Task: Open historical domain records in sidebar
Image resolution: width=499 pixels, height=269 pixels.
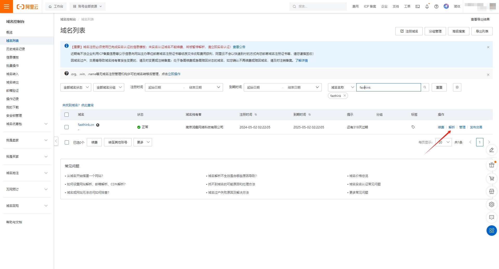Action: (16, 49)
